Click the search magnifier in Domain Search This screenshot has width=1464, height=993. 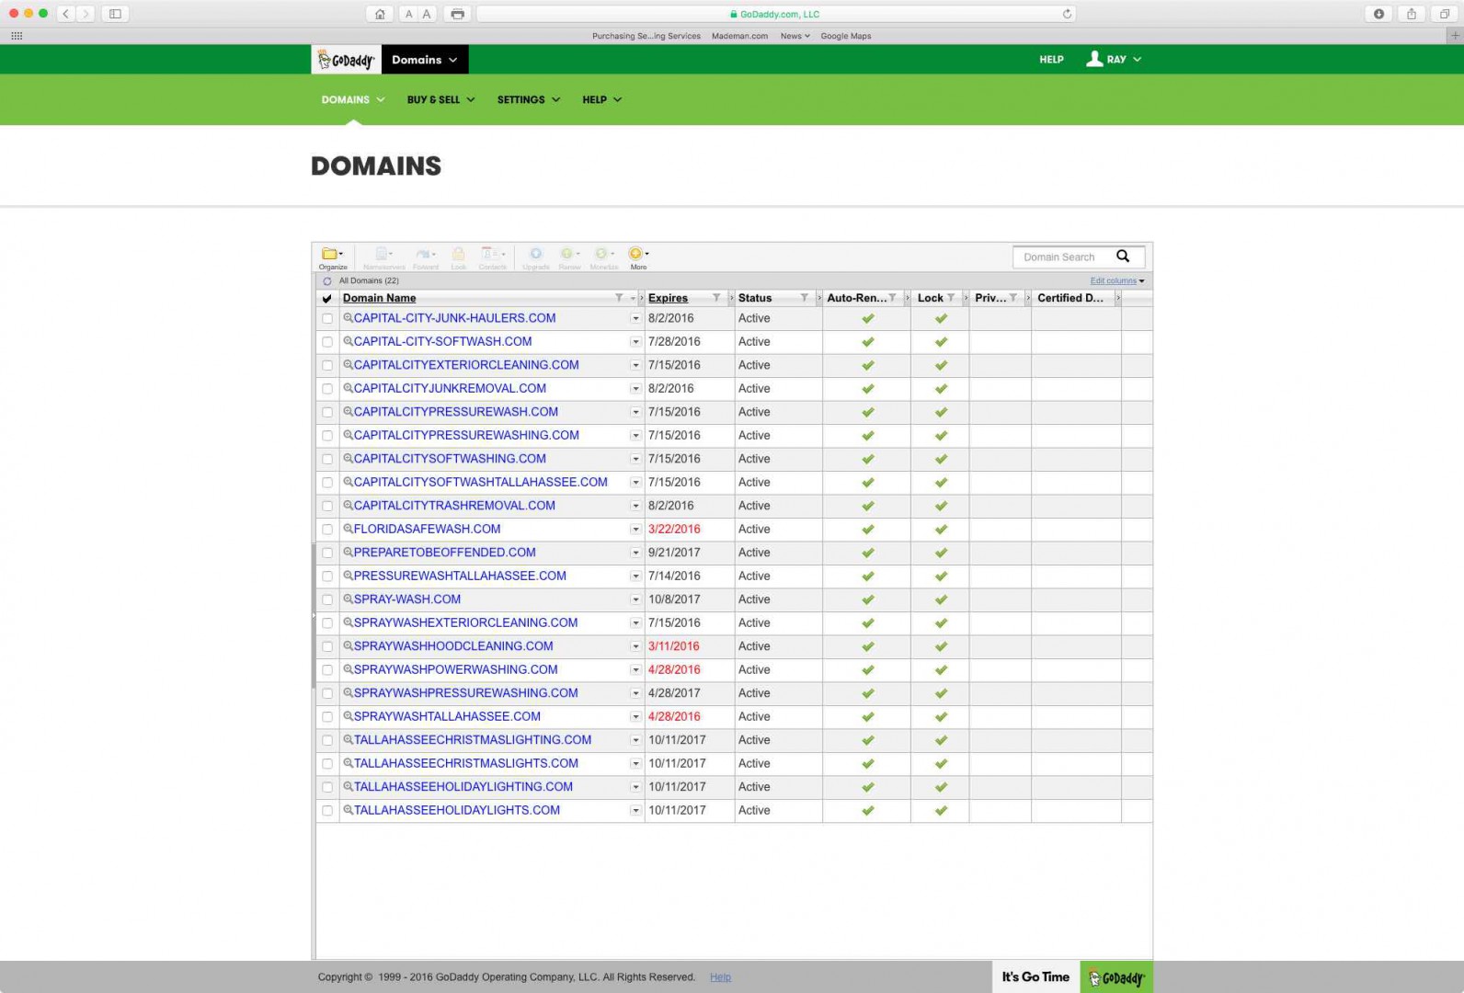[1123, 257]
